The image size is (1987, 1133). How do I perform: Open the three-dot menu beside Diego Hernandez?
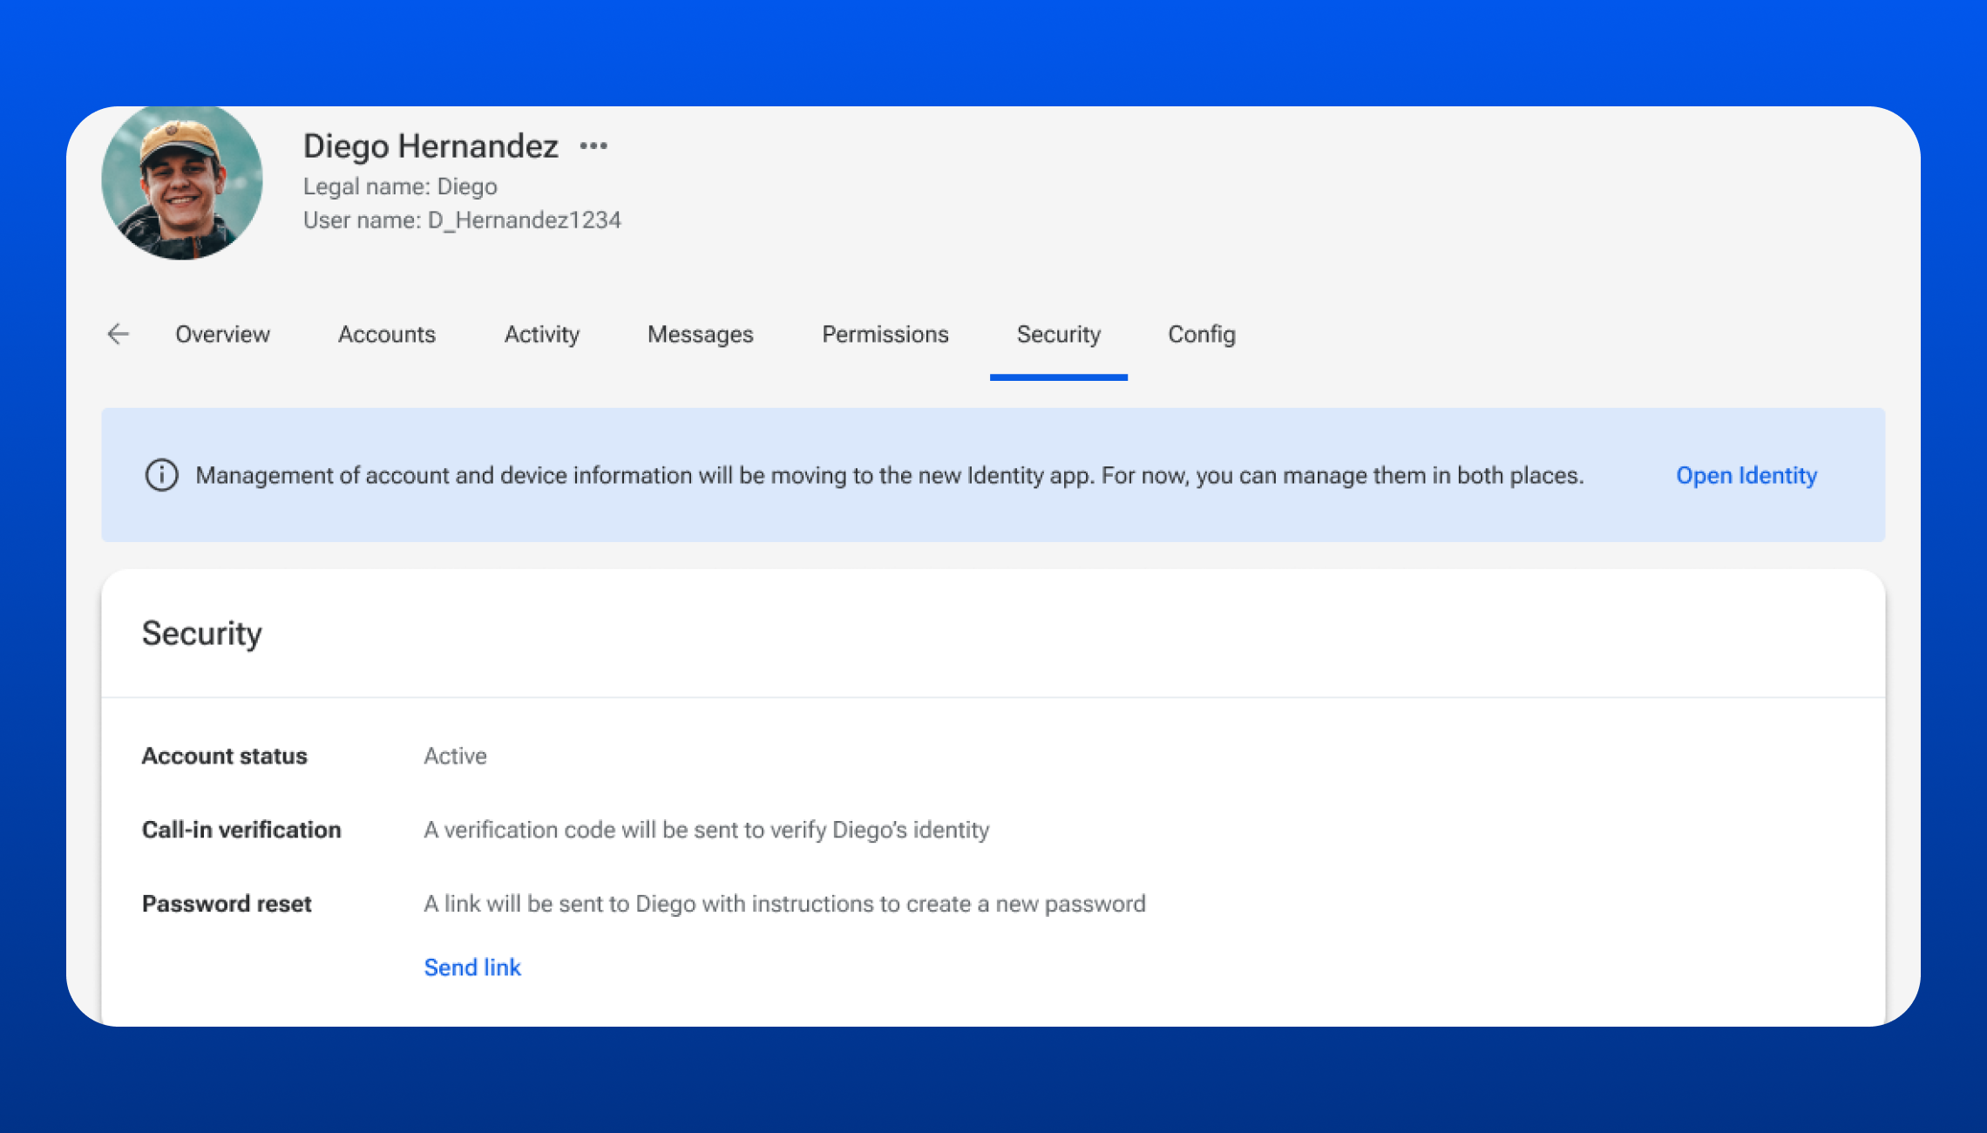click(x=593, y=146)
